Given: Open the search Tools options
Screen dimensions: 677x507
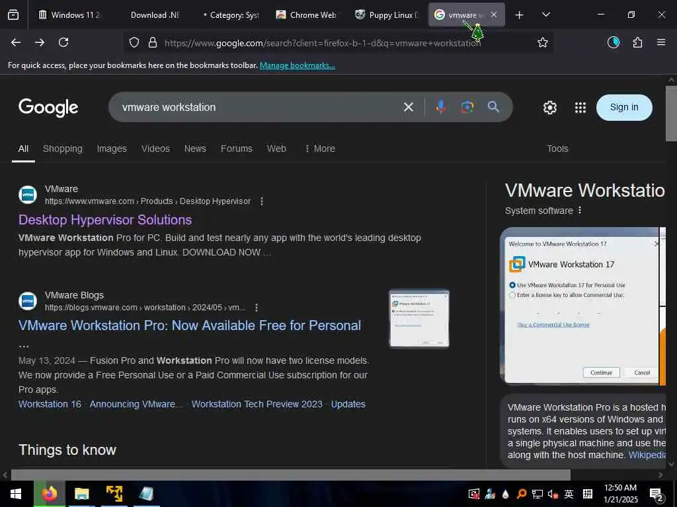Looking at the screenshot, I should point(557,149).
